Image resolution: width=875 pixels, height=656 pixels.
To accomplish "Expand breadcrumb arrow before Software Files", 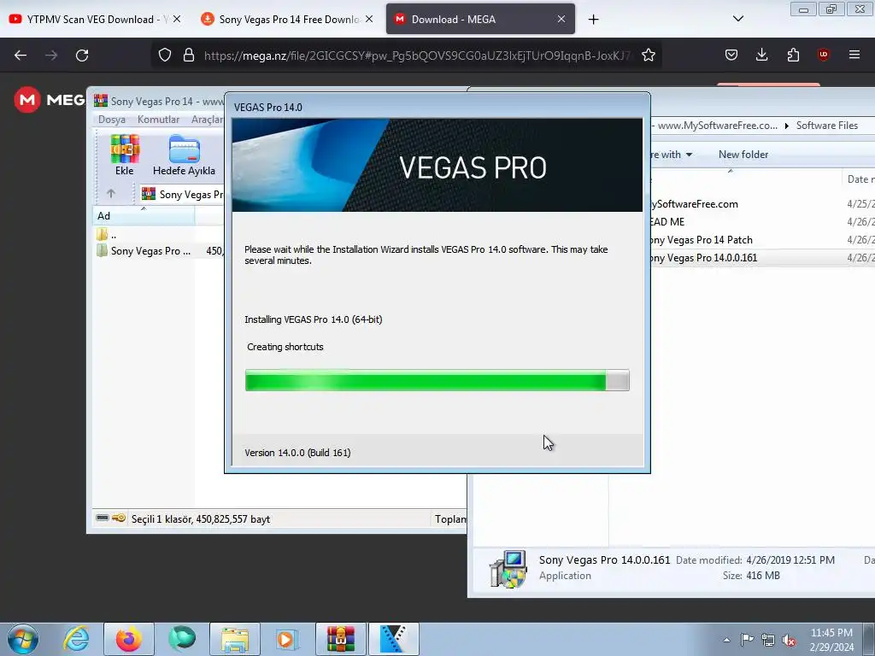I will click(787, 126).
